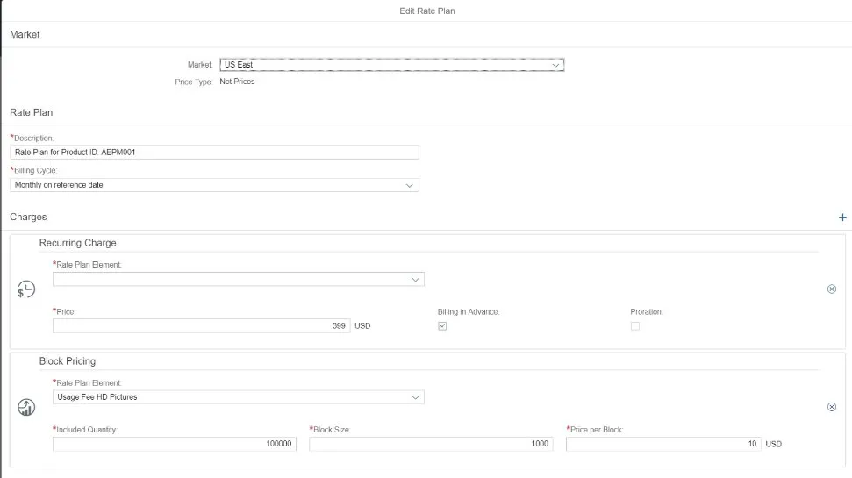Click the Charges section heading
Viewport: 852px width, 478px height.
[x=28, y=217]
